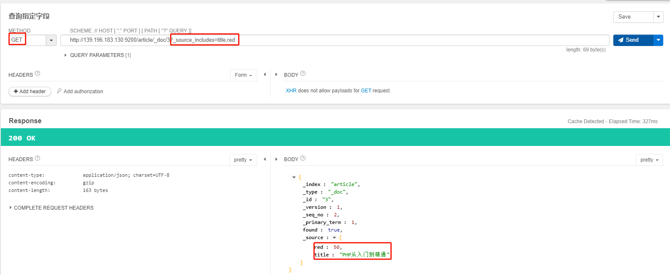Collapse response headers panel with left arrow
Image resolution: width=670 pixels, height=275 pixels.
(265, 159)
